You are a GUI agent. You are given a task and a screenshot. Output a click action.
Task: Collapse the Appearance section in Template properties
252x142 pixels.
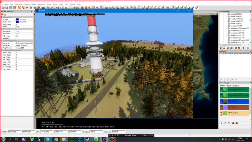coord(1,17)
